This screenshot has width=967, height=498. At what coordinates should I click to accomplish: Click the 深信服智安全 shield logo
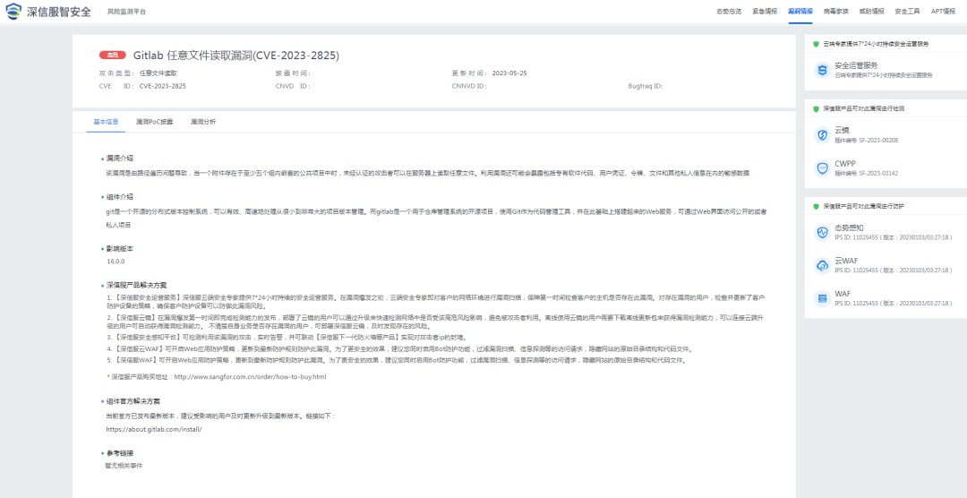tap(15, 12)
